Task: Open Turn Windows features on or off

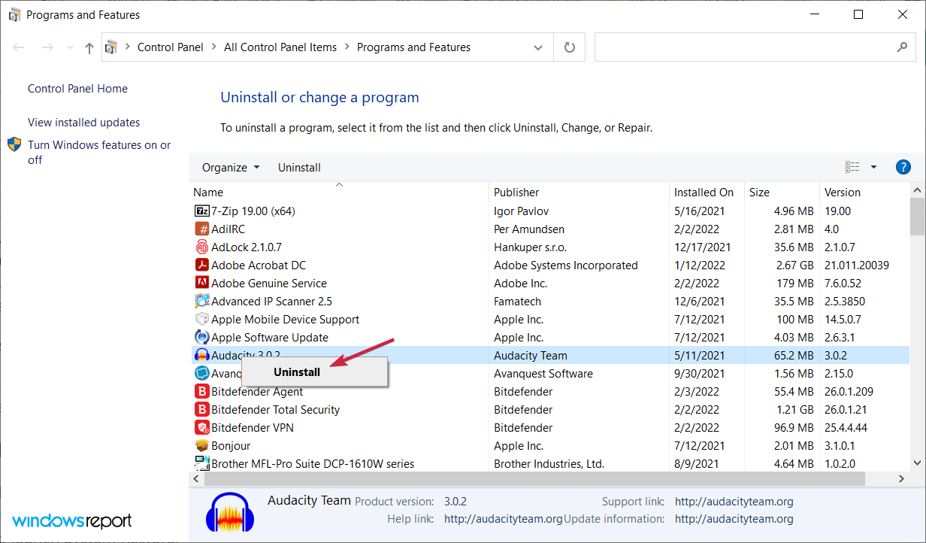Action: click(99, 152)
